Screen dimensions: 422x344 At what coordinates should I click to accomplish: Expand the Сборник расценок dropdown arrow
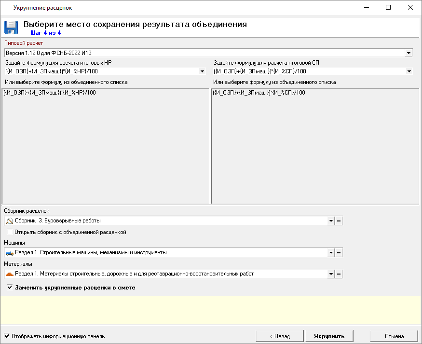(x=331, y=221)
